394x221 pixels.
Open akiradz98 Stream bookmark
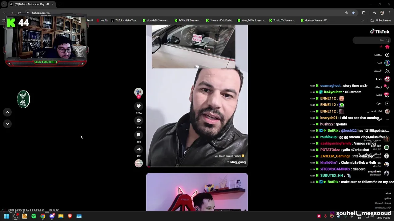pyautogui.click(x=156, y=21)
